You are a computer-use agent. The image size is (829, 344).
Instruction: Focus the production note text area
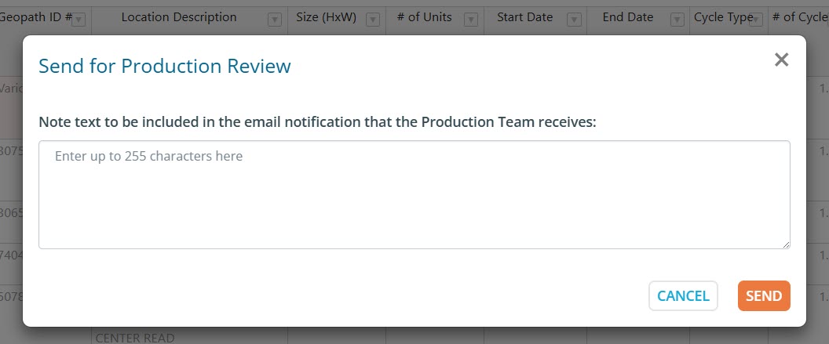point(414,194)
